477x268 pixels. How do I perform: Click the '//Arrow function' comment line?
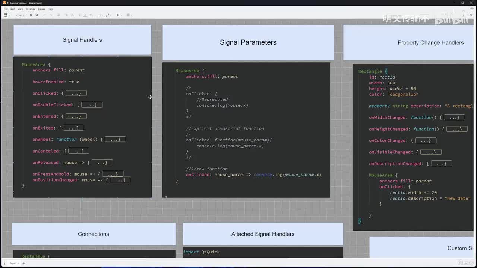[x=207, y=169]
